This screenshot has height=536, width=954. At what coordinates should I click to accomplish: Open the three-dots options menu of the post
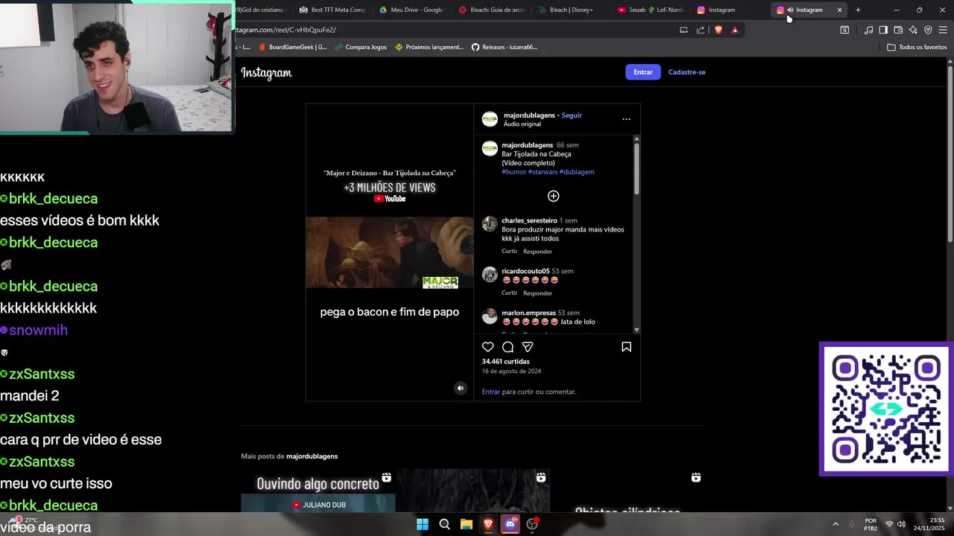pyautogui.click(x=626, y=119)
